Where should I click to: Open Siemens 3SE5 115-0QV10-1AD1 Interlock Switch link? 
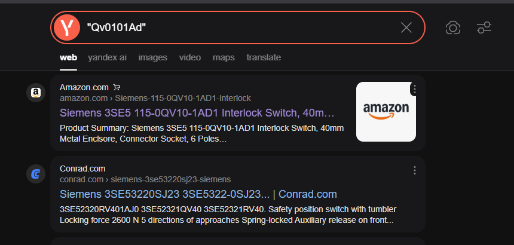(x=197, y=113)
